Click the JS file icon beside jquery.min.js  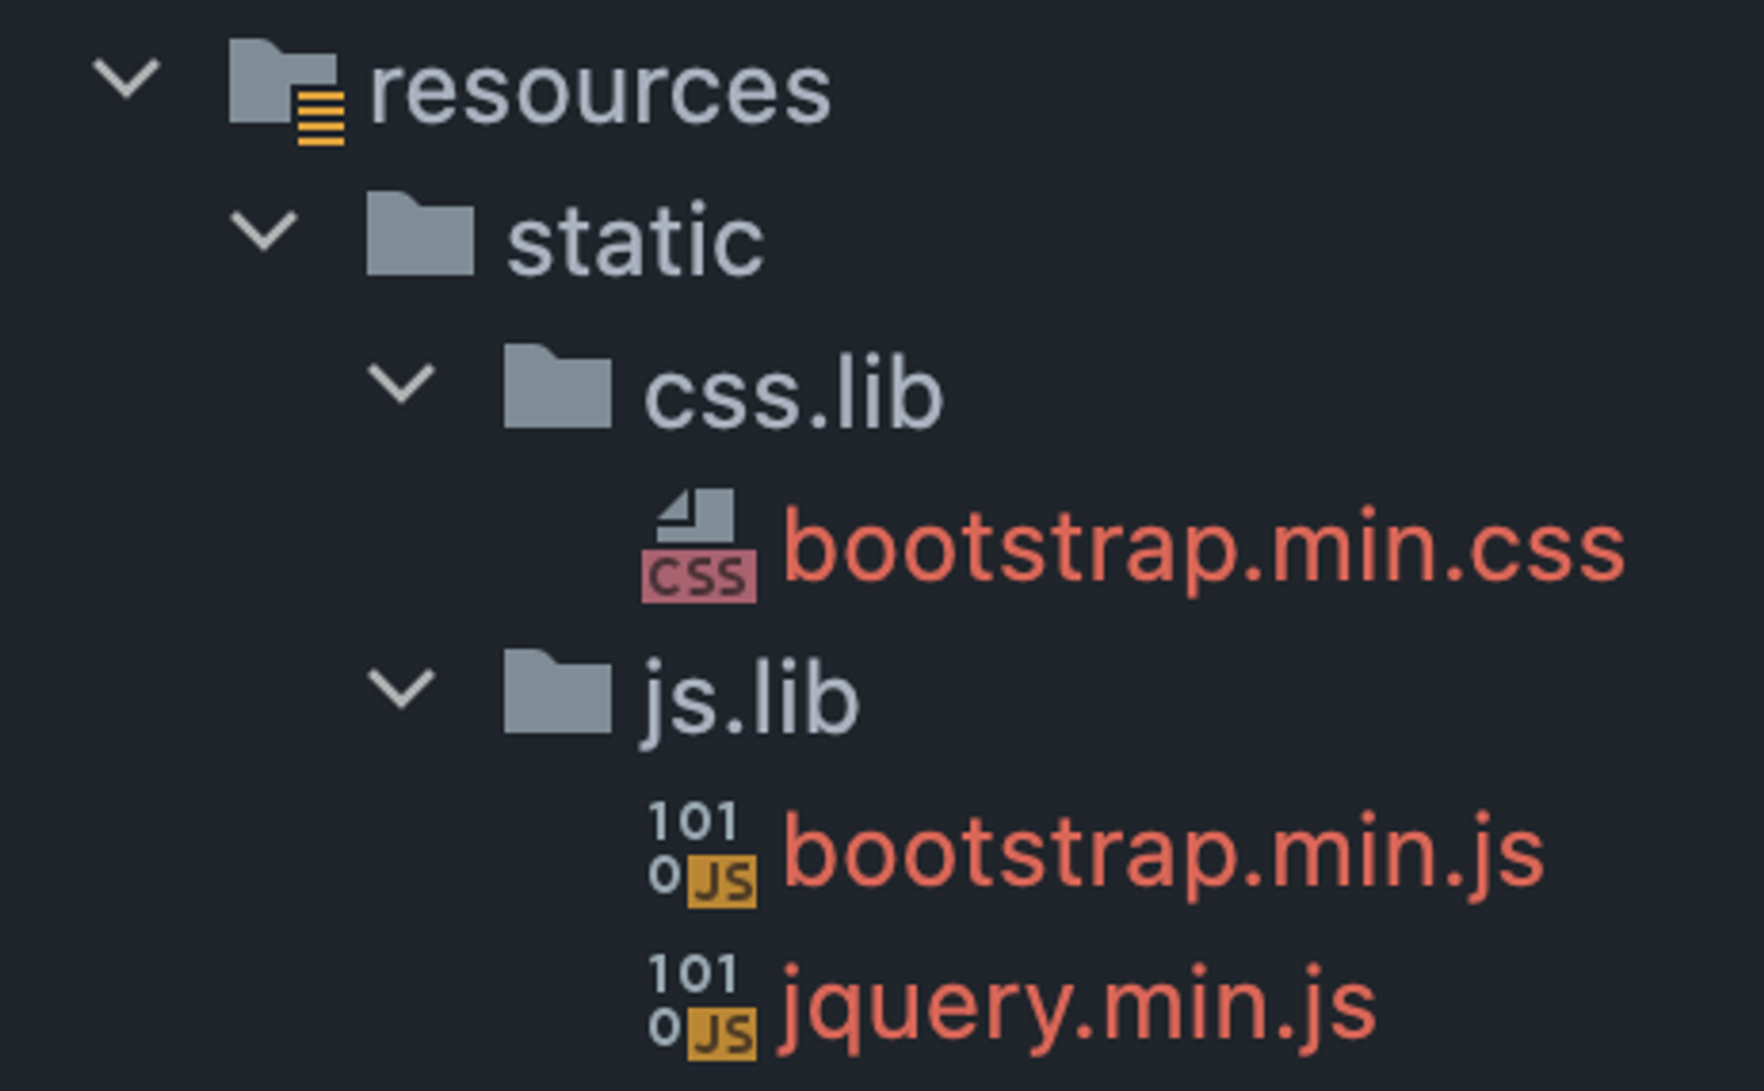702,1006
